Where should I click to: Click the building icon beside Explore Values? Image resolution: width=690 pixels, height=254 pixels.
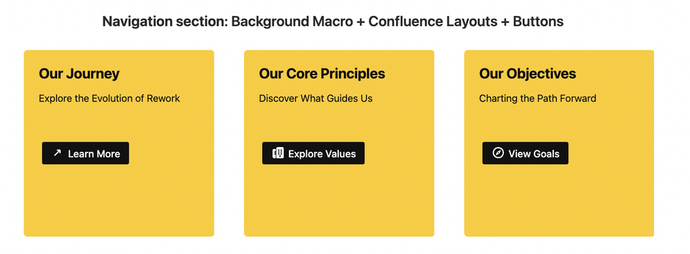click(x=278, y=153)
